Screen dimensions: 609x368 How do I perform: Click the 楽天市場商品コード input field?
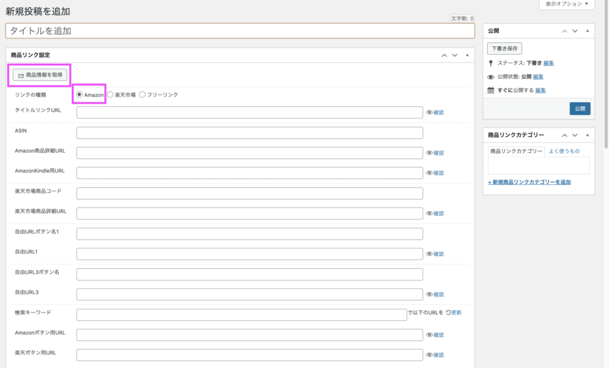(x=249, y=193)
